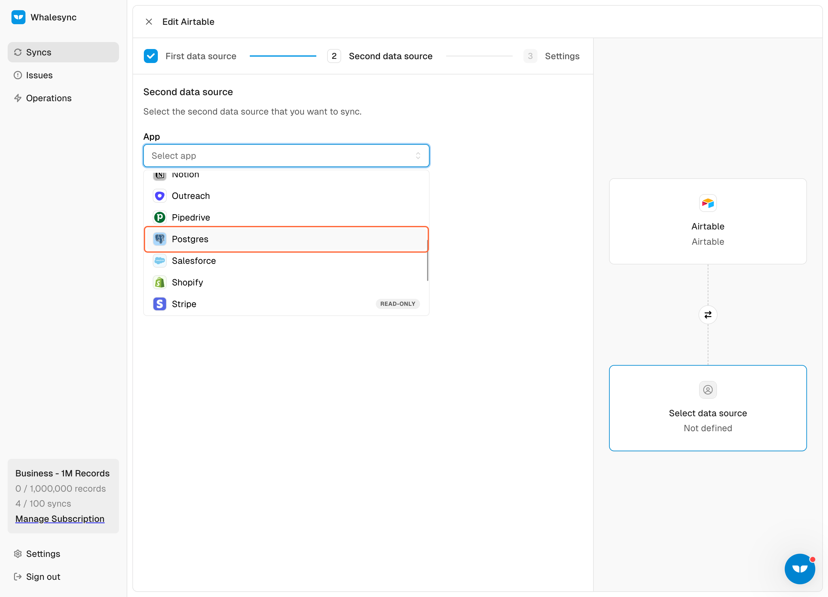Toggle the Select app dropdown chevron

pos(418,156)
